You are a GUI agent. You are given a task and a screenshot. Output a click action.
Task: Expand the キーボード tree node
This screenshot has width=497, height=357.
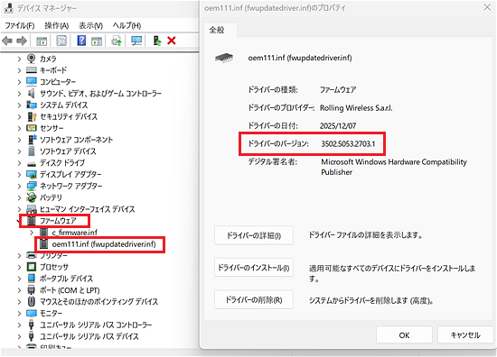click(x=19, y=70)
